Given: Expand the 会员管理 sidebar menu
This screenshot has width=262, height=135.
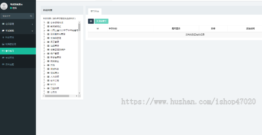Looking at the screenshot, I should [18, 24].
